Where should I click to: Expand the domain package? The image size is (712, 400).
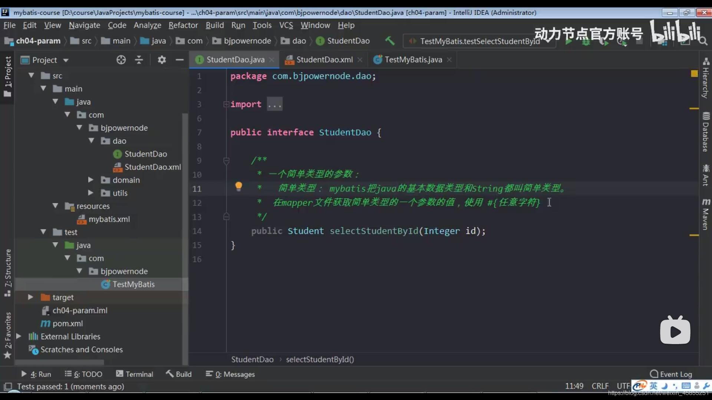(91, 180)
